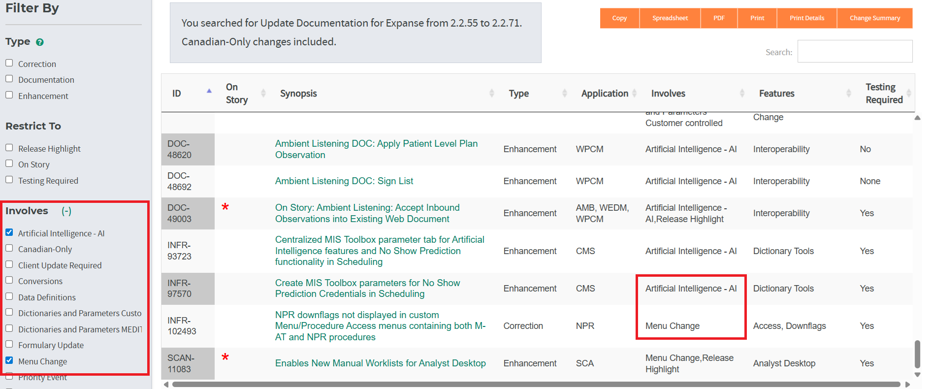Click into the Search input field
Screen dimensions: 930x389
855,52
